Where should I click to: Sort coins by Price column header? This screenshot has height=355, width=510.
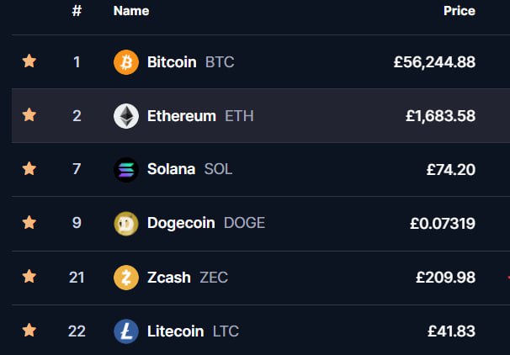point(460,11)
